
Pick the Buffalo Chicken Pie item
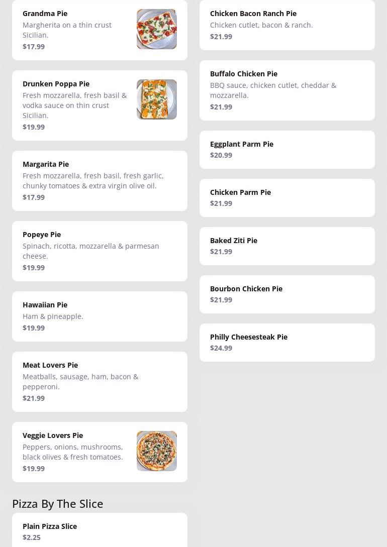[x=287, y=90]
